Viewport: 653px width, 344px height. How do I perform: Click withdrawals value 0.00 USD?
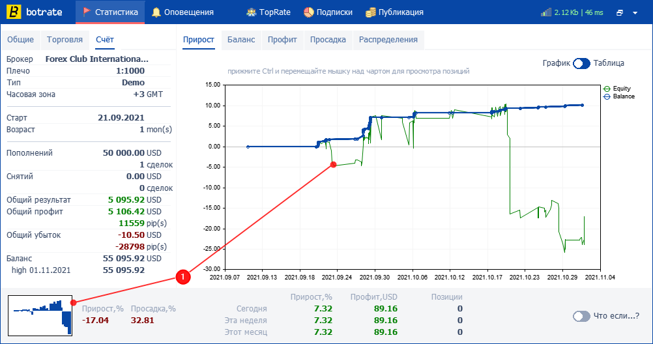click(x=143, y=176)
